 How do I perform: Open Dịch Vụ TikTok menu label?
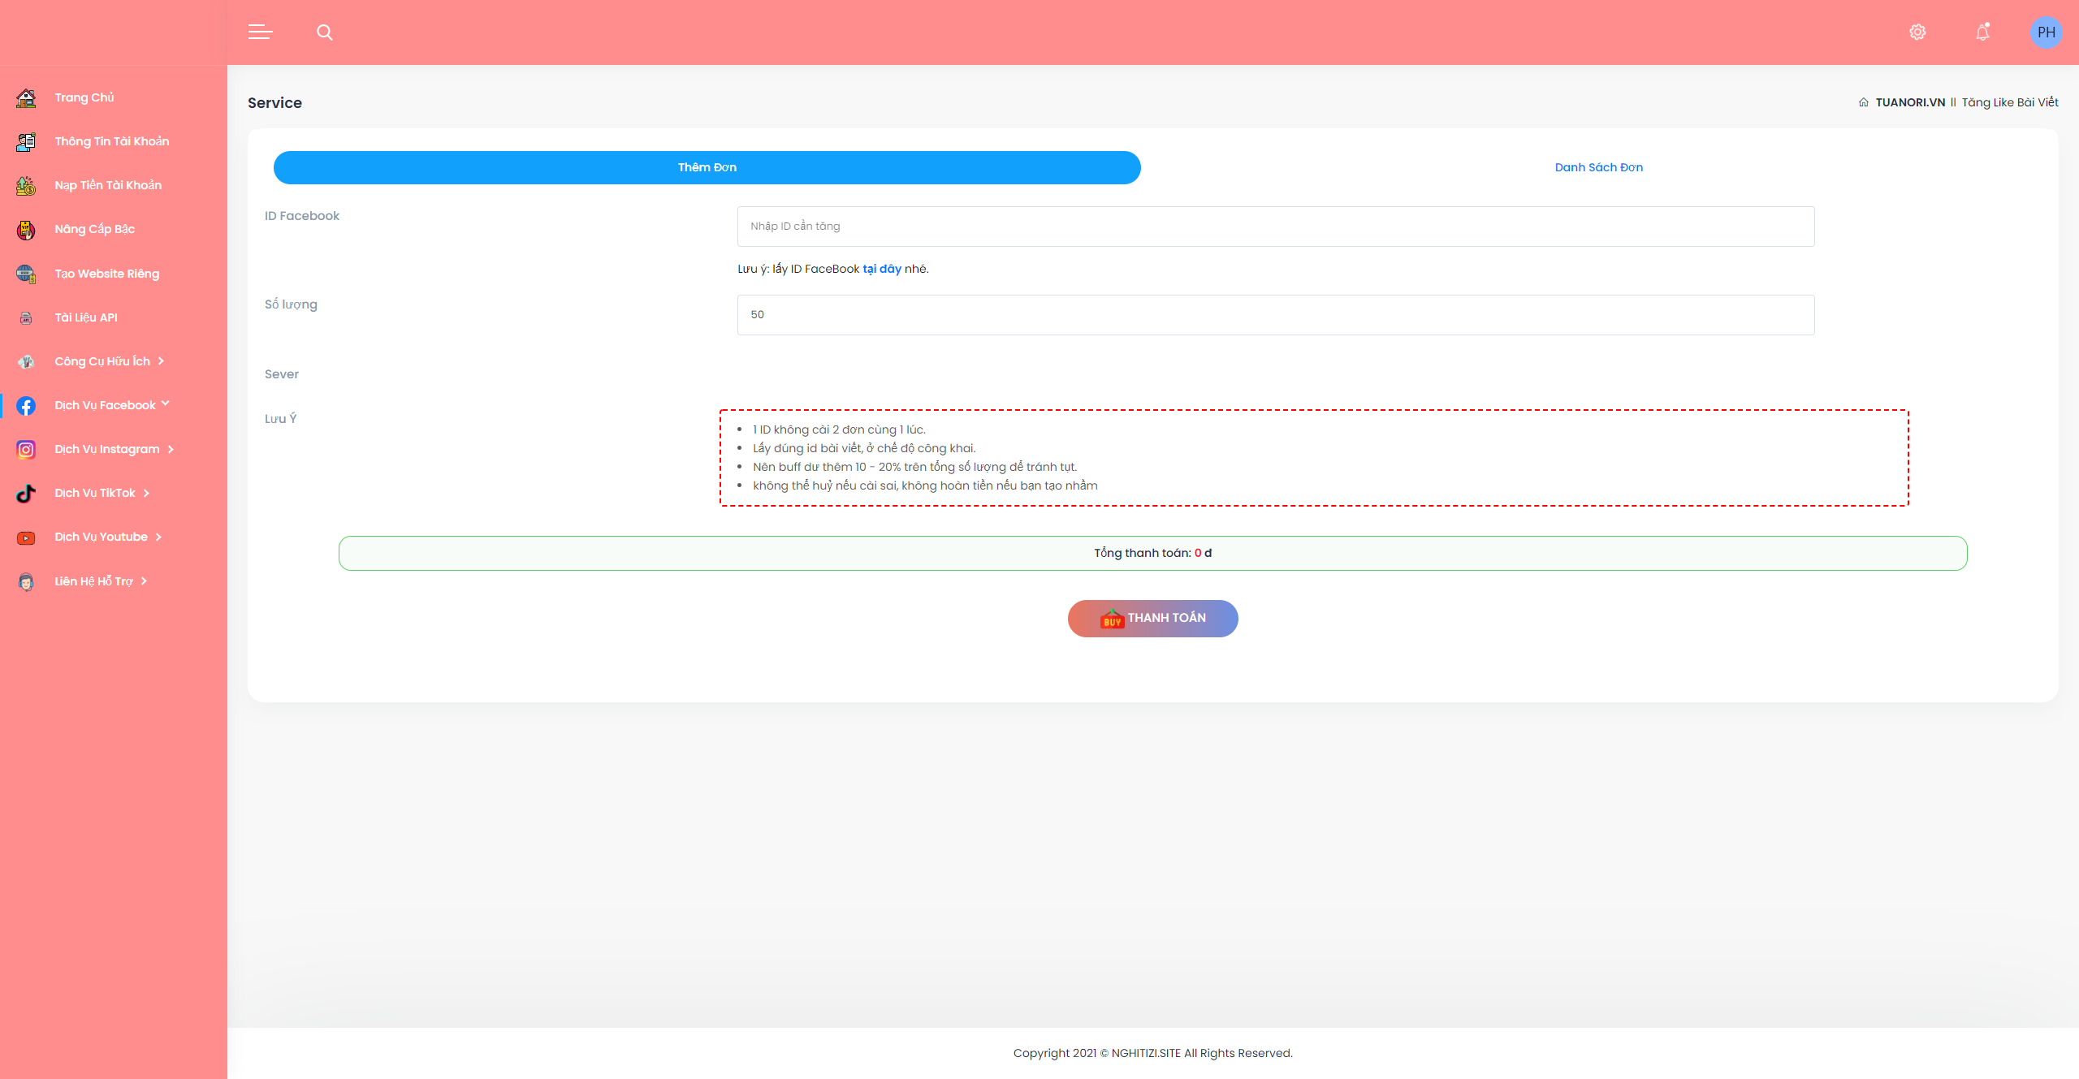[95, 493]
